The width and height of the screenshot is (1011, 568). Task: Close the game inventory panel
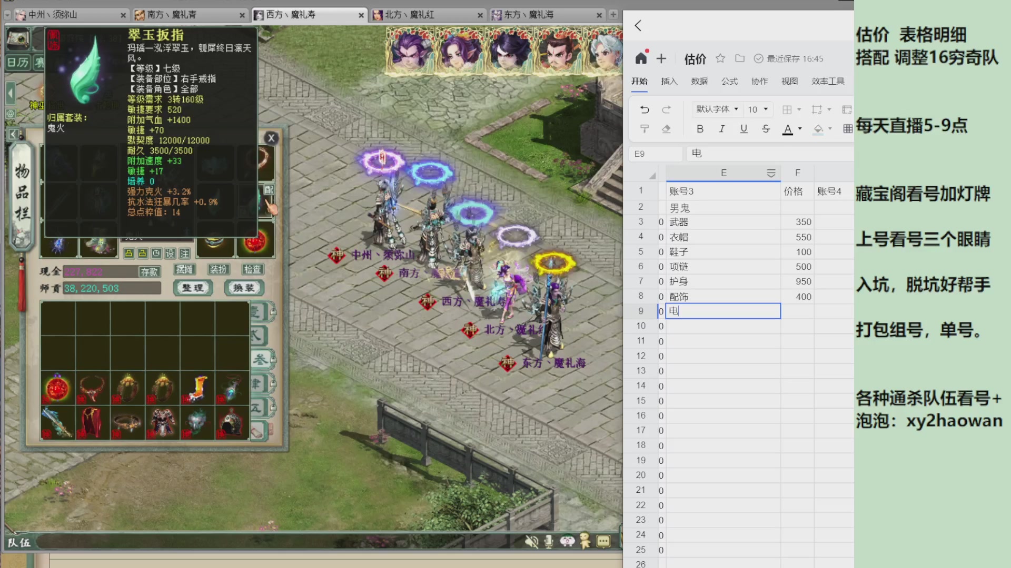271,138
